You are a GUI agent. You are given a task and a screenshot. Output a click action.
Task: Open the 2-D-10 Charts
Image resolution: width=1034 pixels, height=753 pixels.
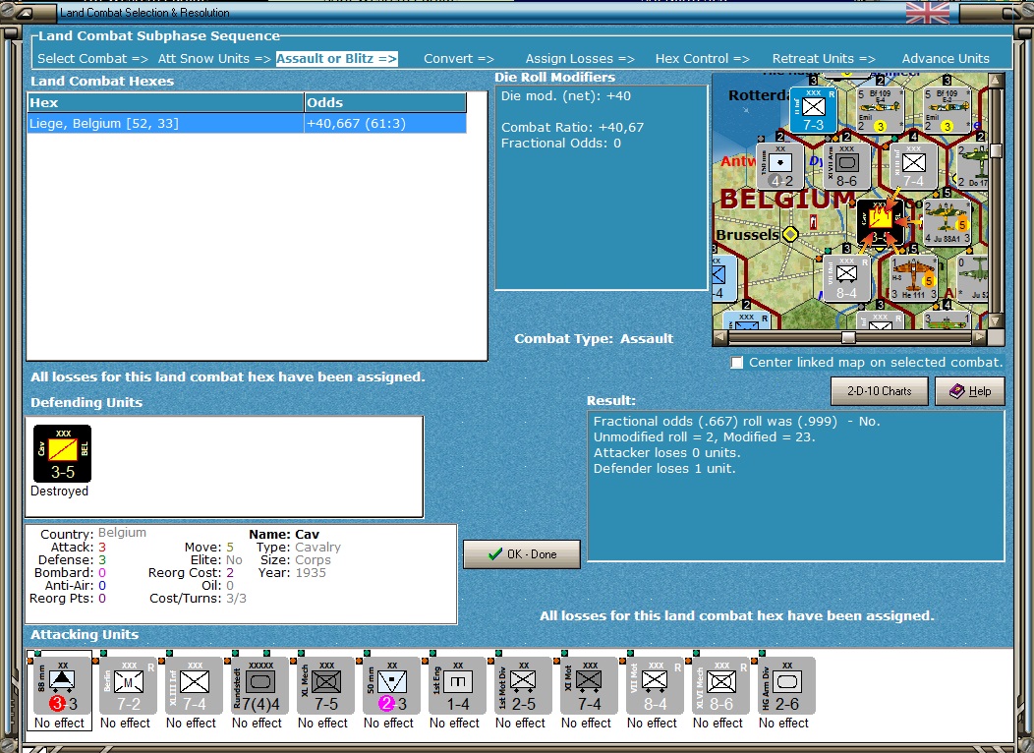pyautogui.click(x=879, y=391)
